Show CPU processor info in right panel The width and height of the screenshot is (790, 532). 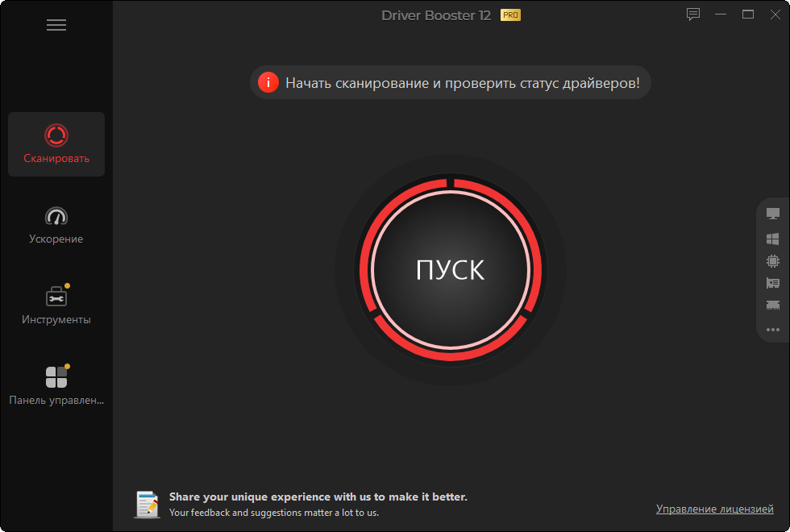pos(772,261)
